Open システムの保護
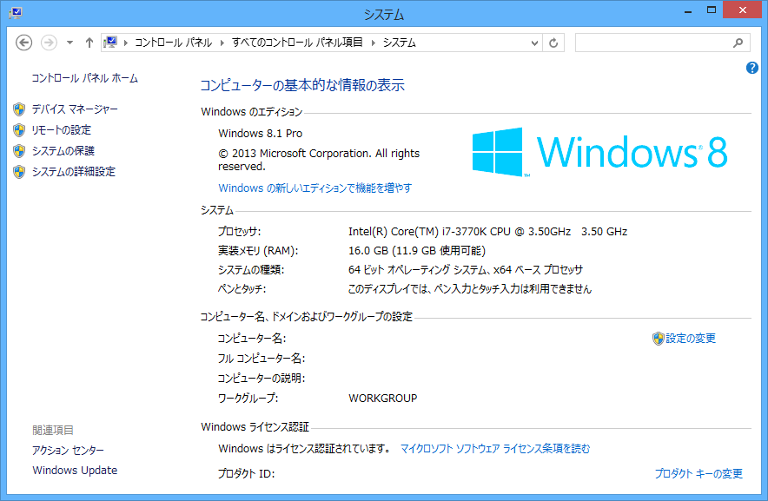This screenshot has width=768, height=501. [x=63, y=151]
